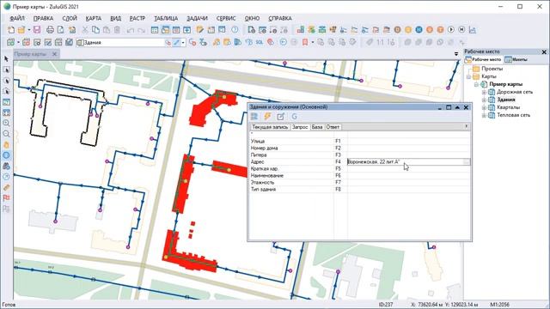Click the ellipsis button in the Адрес field

(467, 161)
